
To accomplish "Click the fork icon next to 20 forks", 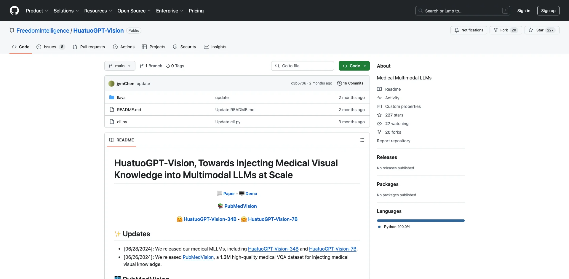I will click(379, 132).
